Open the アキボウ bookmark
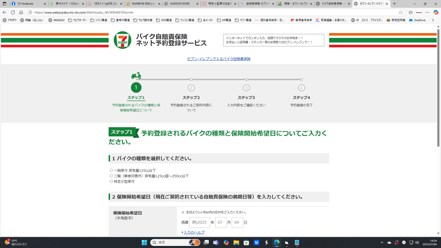 [x=9, y=20]
